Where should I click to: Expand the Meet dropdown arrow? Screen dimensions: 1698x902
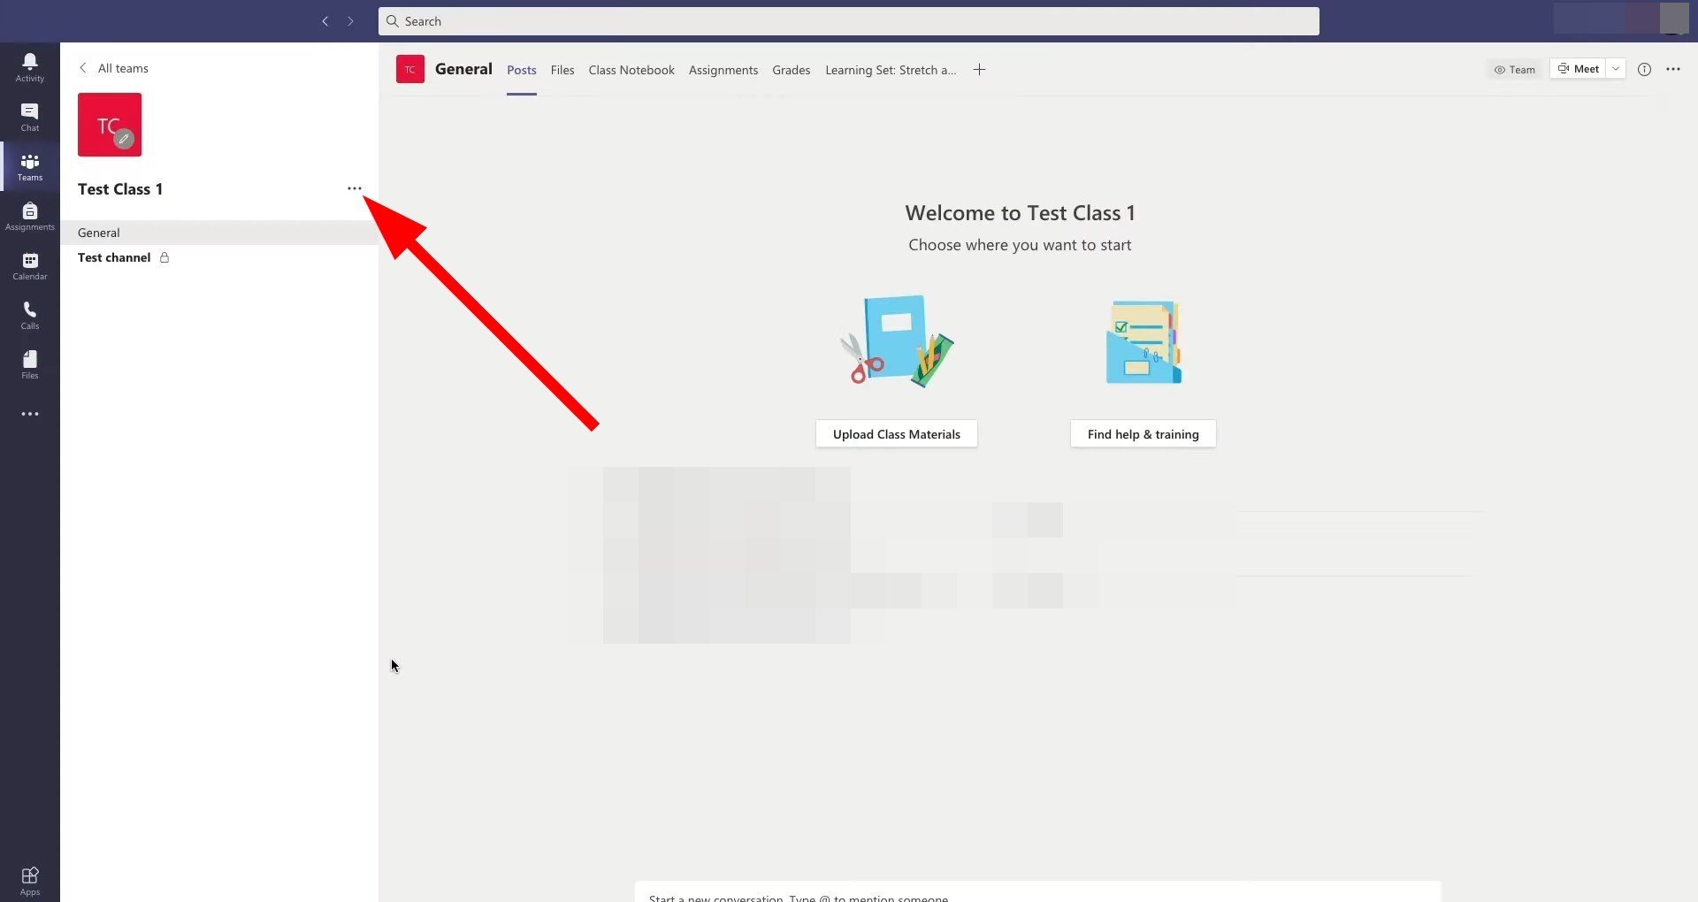pos(1616,69)
